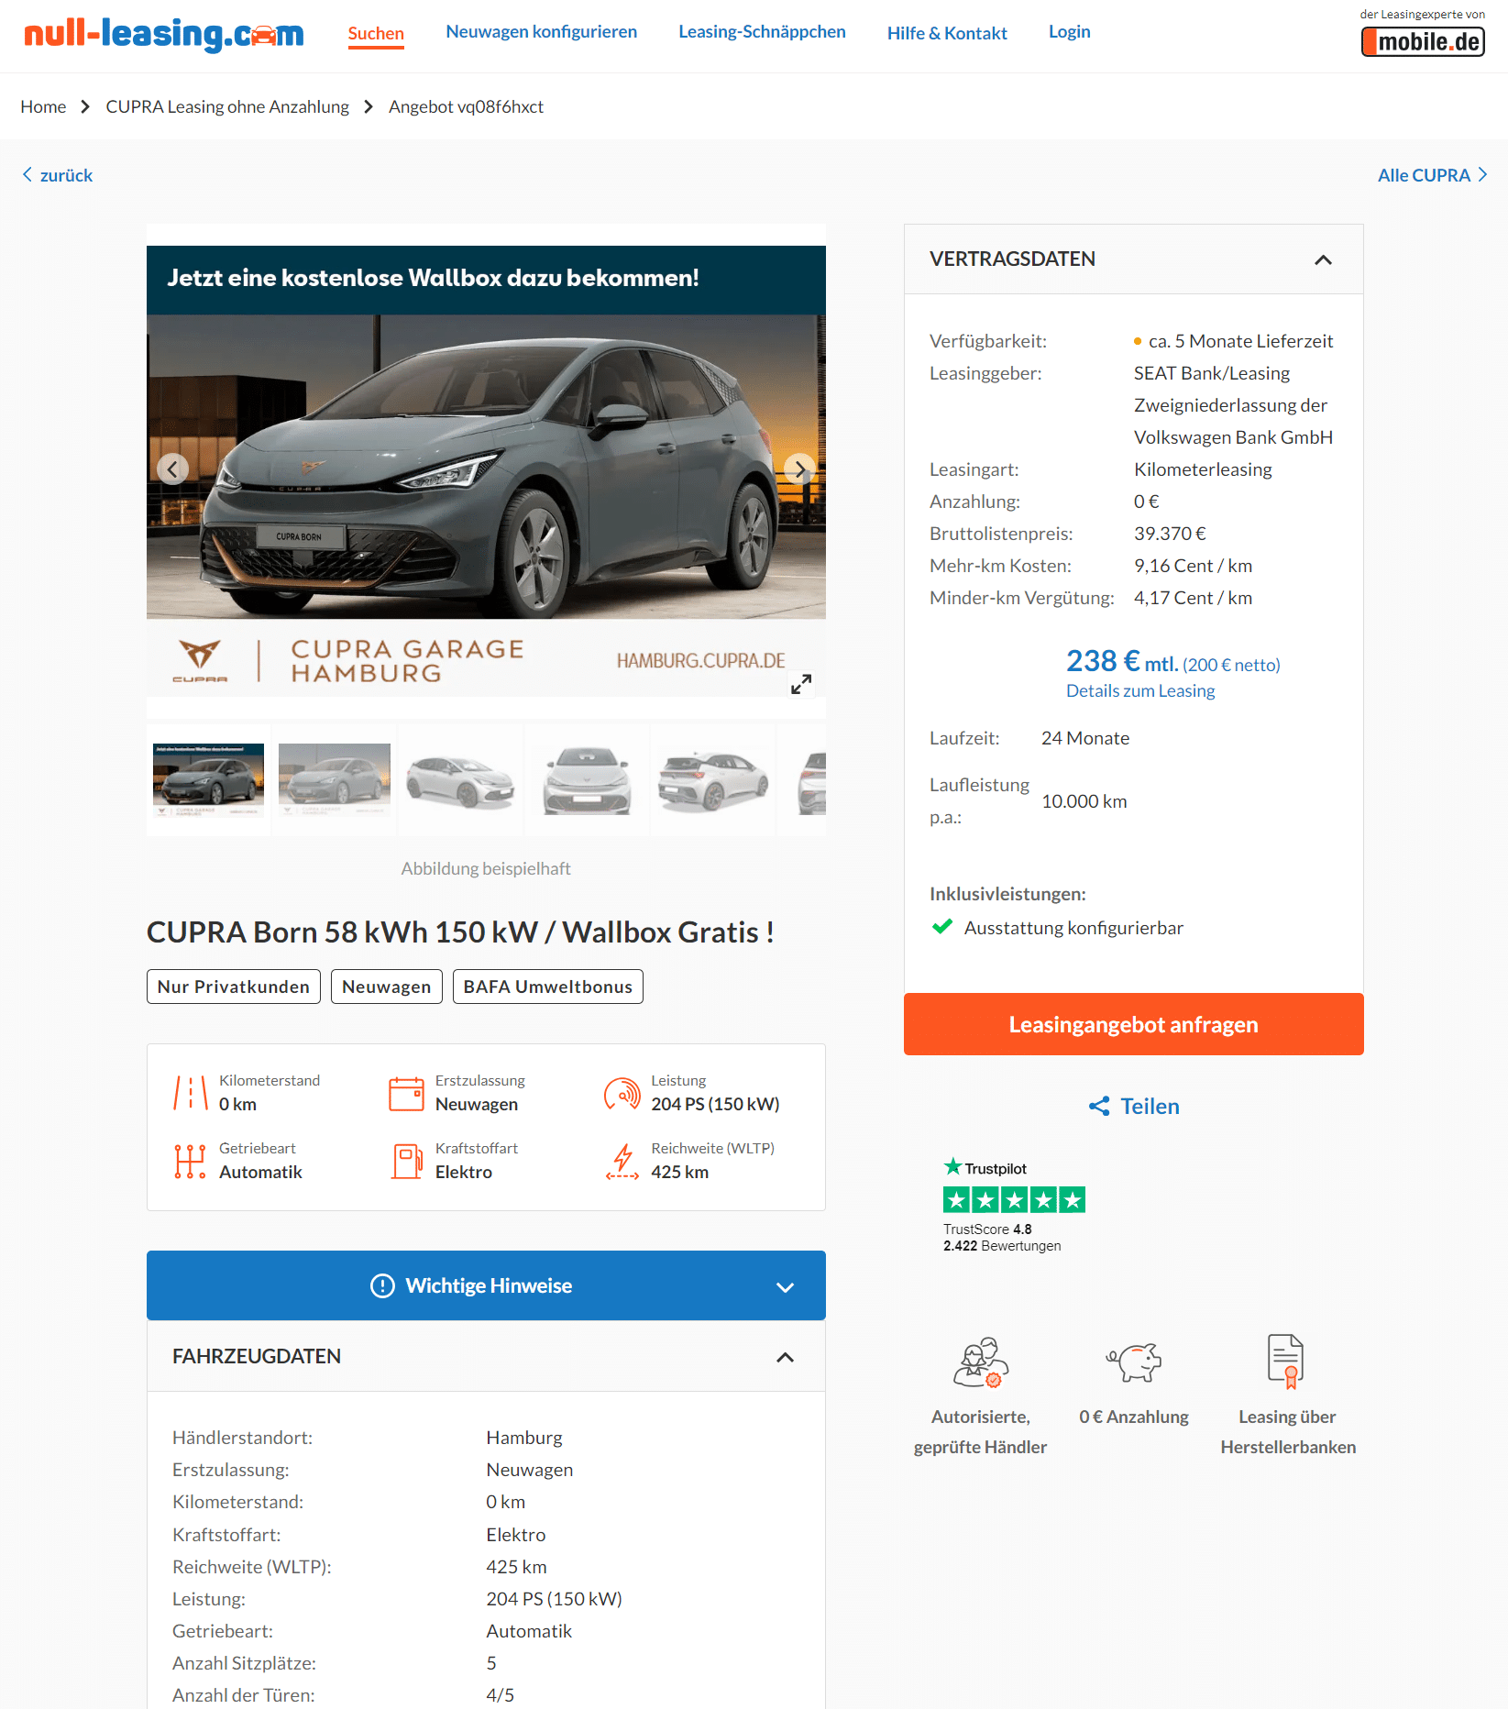Click the Erstzulassung calendar icon
The height and width of the screenshot is (1709, 1508).
(406, 1093)
